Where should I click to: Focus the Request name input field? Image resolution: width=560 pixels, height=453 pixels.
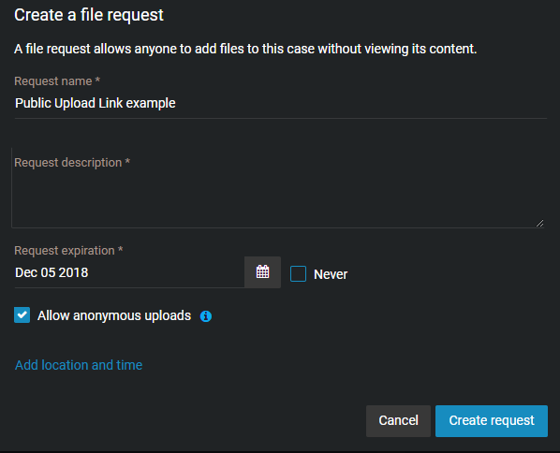pyautogui.click(x=281, y=104)
